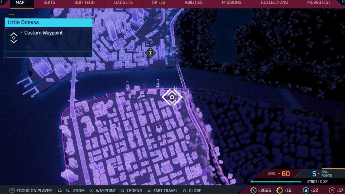Open the Collections tab
The image size is (345, 194).
tap(274, 3)
